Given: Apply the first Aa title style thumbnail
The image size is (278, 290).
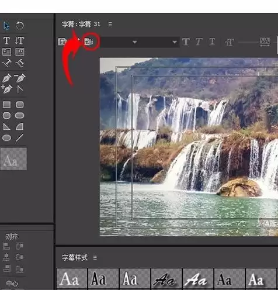Looking at the screenshot, I should pos(72,279).
